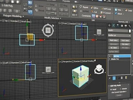
Task: Click the Box001 object name field
Action: pos(118,31)
